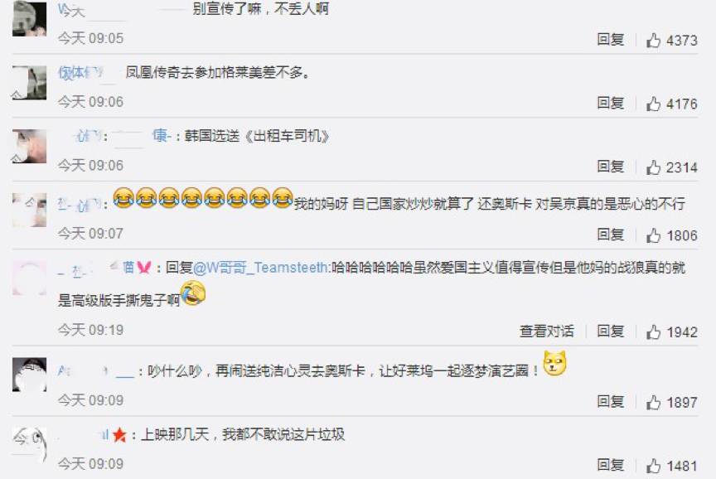Reply to the 别宣传了嘛 comment
The width and height of the screenshot is (716, 479).
coord(611,40)
